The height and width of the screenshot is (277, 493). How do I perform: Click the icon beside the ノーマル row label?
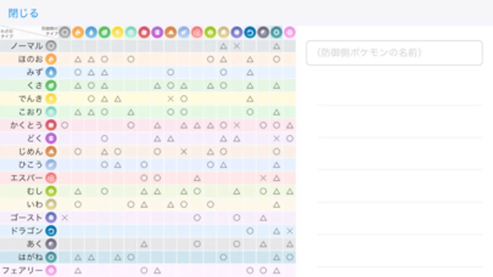pyautogui.click(x=51, y=46)
